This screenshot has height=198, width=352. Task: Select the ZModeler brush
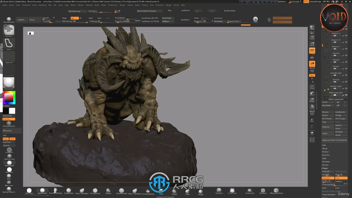(x=263, y=191)
